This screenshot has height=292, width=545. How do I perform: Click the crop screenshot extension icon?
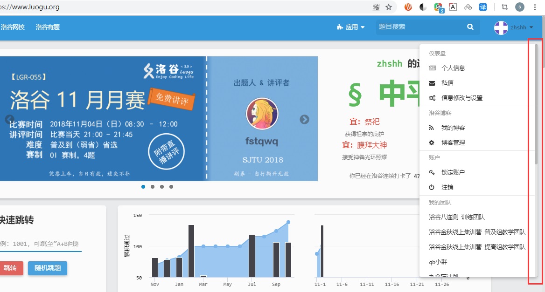pos(505,7)
